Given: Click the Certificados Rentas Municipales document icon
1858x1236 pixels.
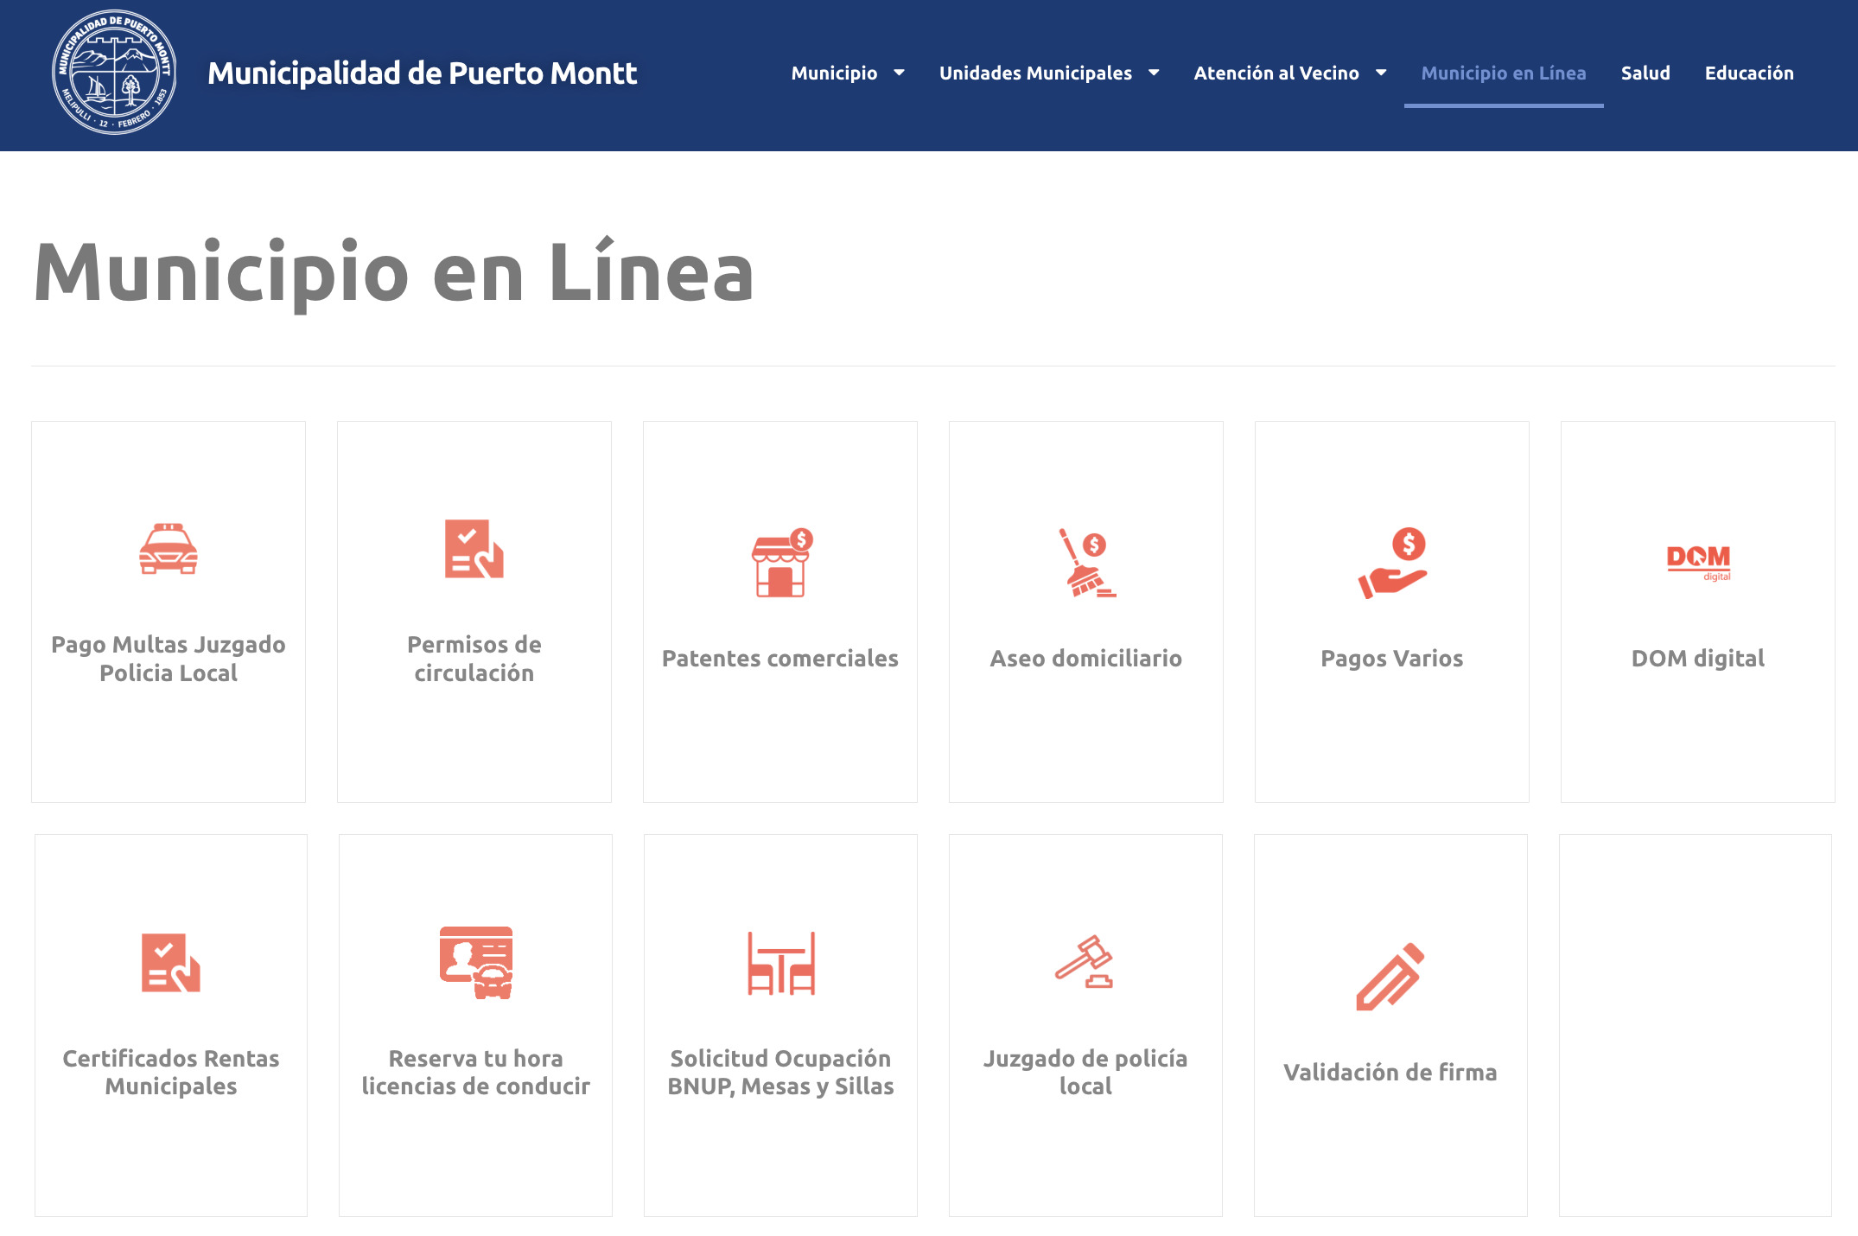Looking at the screenshot, I should pyautogui.click(x=171, y=962).
